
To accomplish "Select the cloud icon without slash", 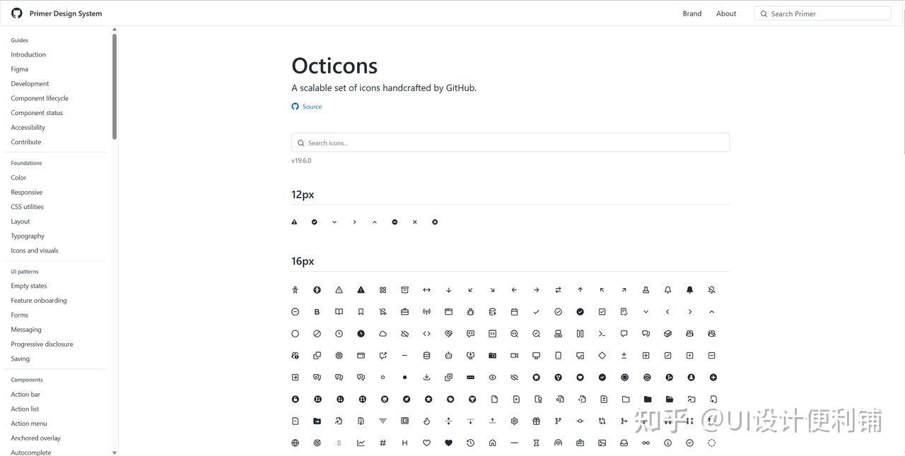I will point(383,334).
